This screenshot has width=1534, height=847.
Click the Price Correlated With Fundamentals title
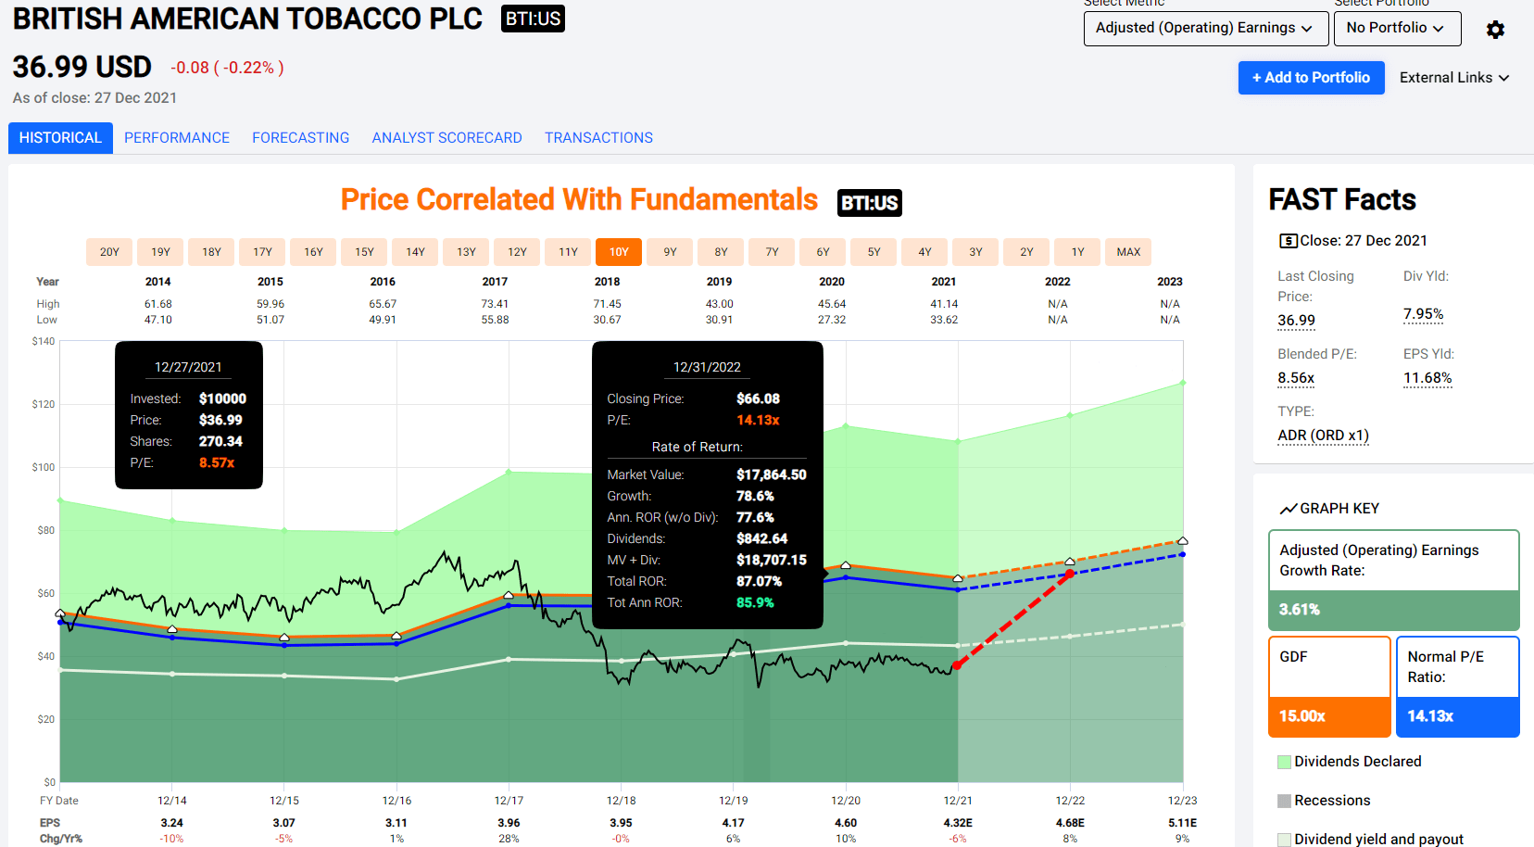click(x=579, y=200)
